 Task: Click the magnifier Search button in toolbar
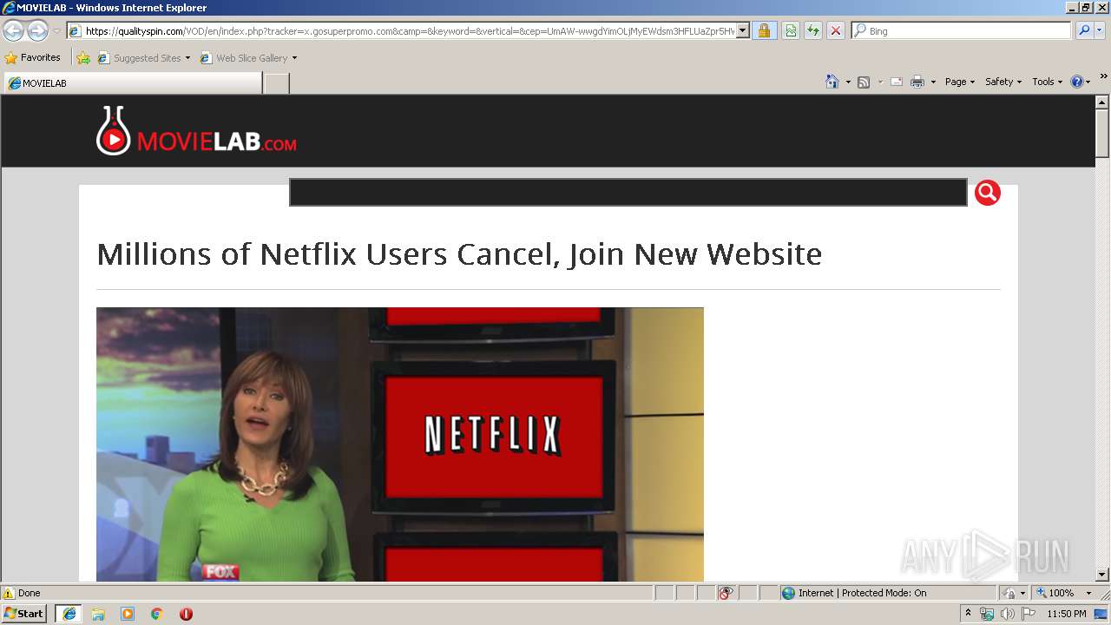[1082, 31]
